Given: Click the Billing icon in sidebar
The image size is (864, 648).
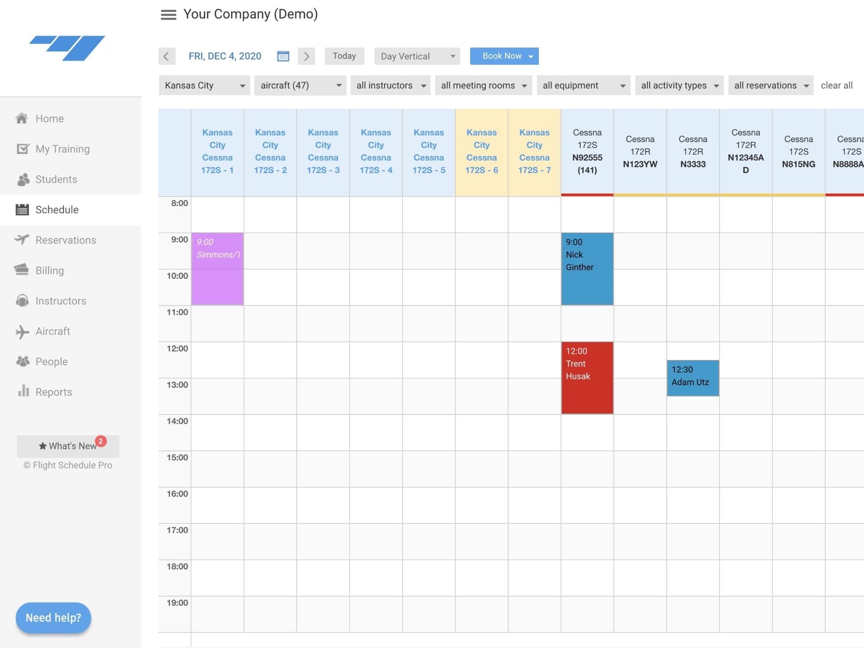Looking at the screenshot, I should pos(21,270).
